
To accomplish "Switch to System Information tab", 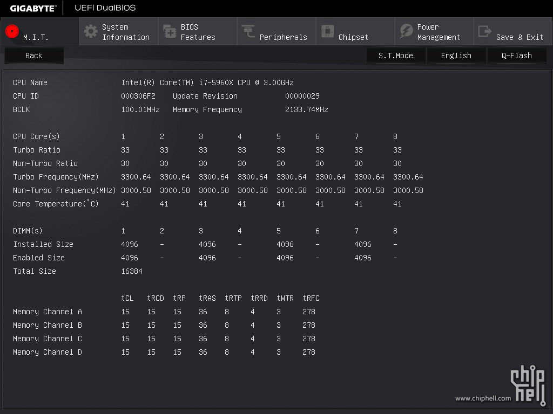I will coord(119,32).
